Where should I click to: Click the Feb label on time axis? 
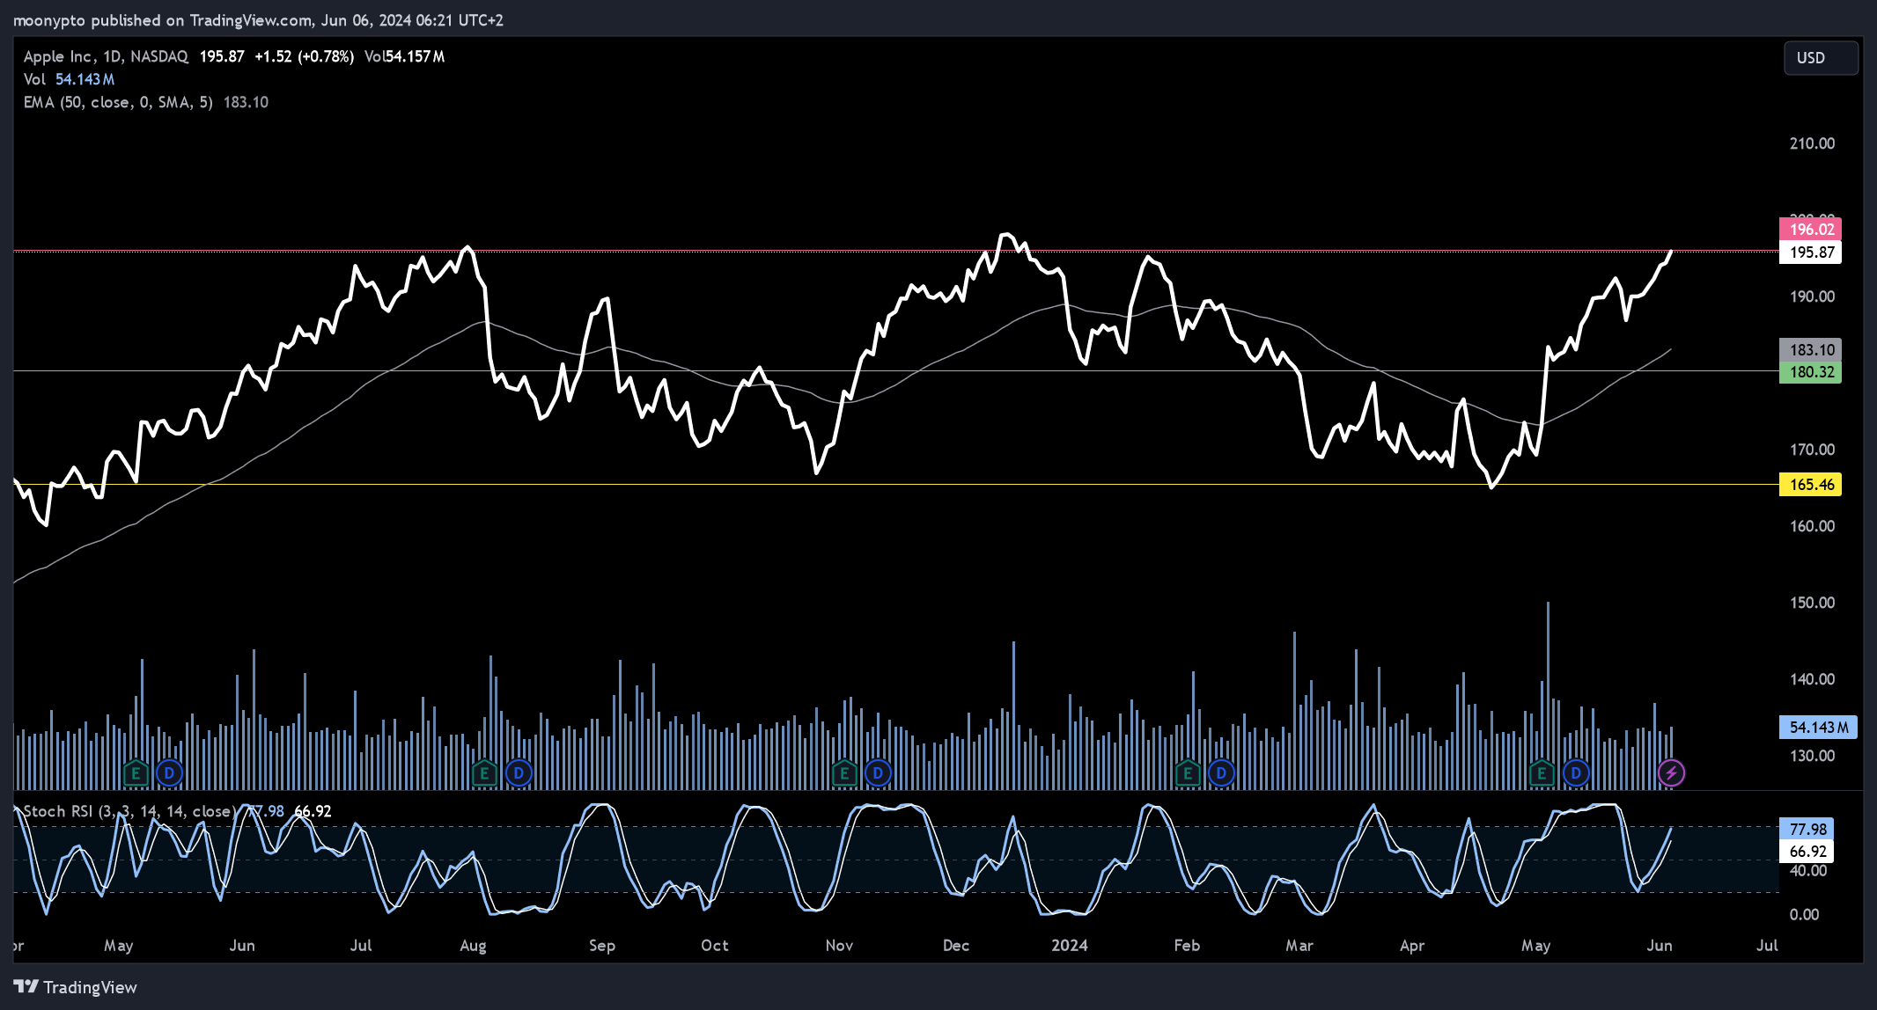click(x=1187, y=946)
